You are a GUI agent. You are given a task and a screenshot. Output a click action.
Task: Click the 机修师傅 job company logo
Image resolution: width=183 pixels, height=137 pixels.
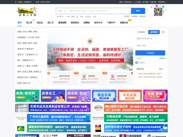tap(84, 77)
